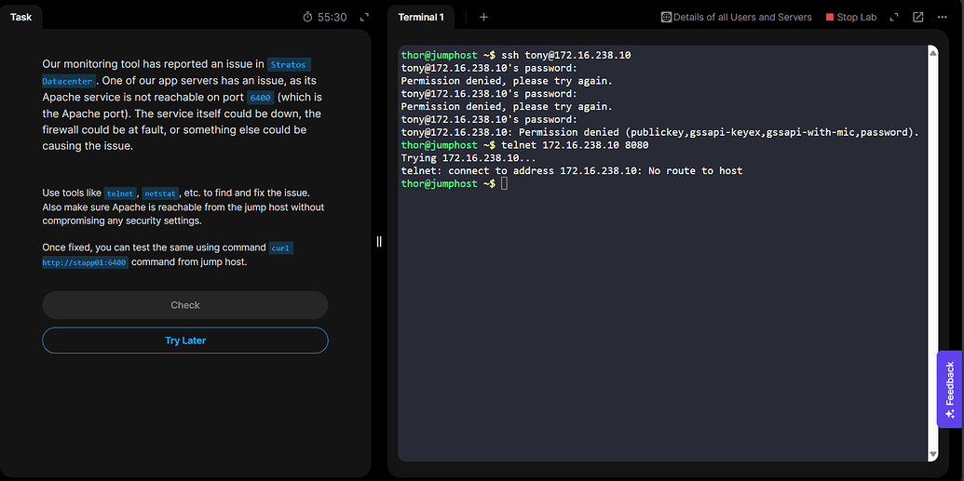Click the globe icon beside Details of all Users
The width and height of the screenshot is (964, 481).
point(666,17)
